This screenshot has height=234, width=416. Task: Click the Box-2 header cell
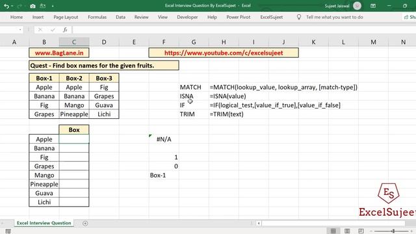tap(74, 78)
